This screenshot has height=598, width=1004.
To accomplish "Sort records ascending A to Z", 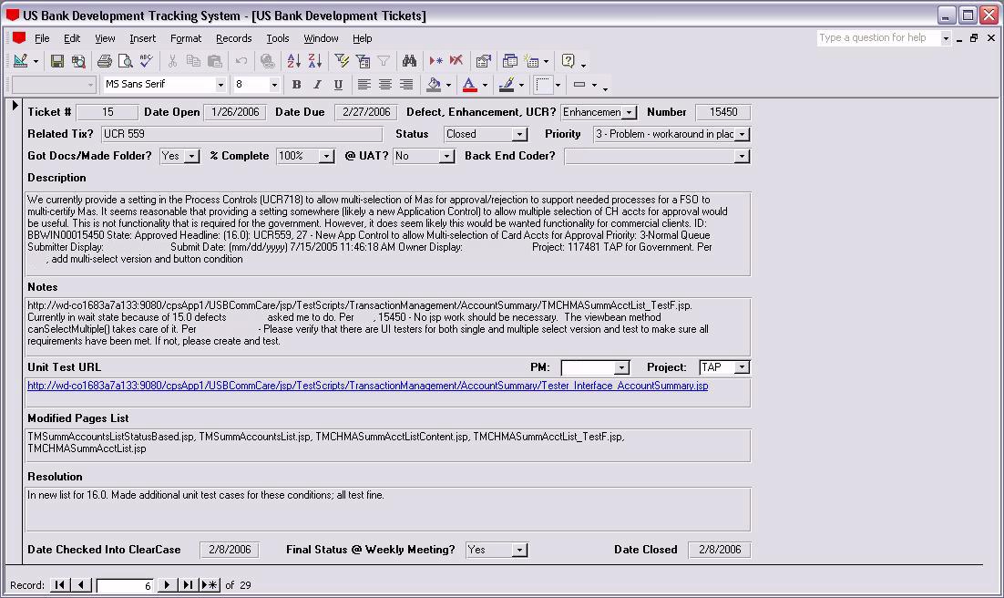I will pyautogui.click(x=293, y=61).
